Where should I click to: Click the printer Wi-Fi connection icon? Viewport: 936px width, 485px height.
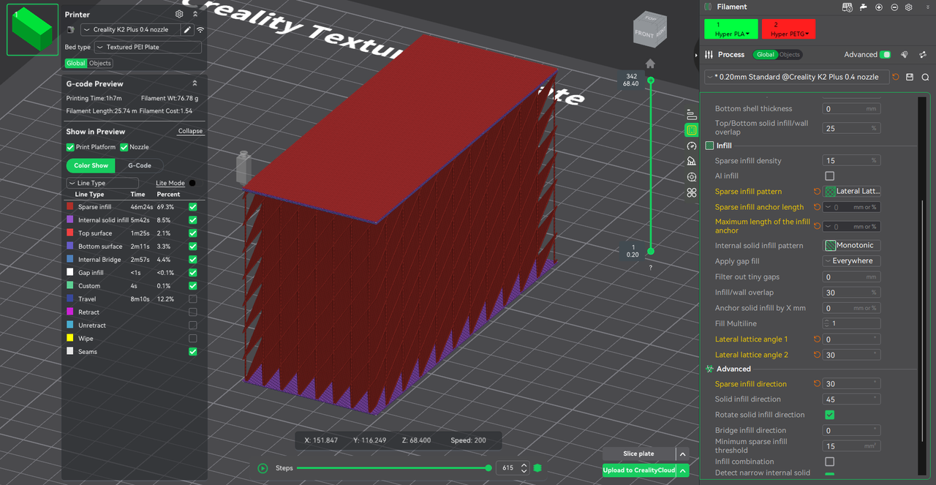tap(200, 30)
